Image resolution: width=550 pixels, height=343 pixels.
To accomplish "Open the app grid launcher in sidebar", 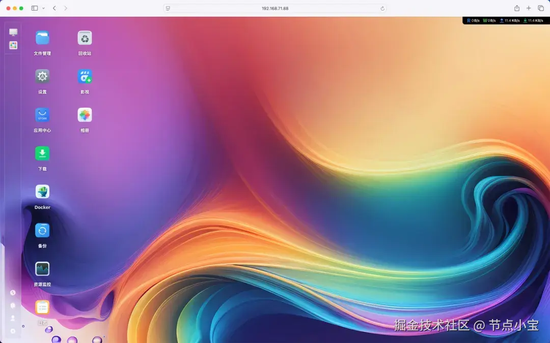I will pos(13,45).
